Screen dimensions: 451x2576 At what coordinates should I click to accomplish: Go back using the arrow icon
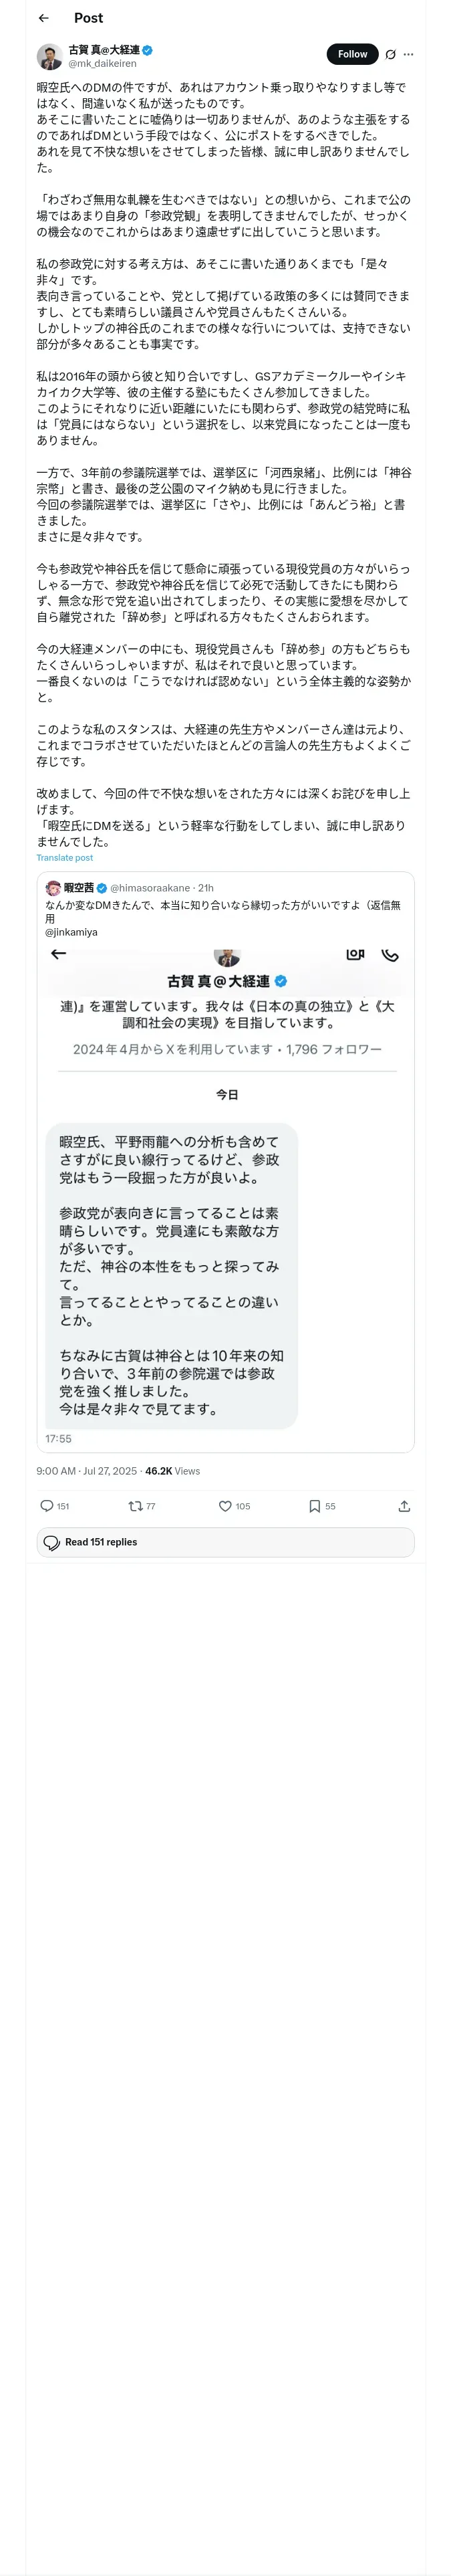[43, 18]
